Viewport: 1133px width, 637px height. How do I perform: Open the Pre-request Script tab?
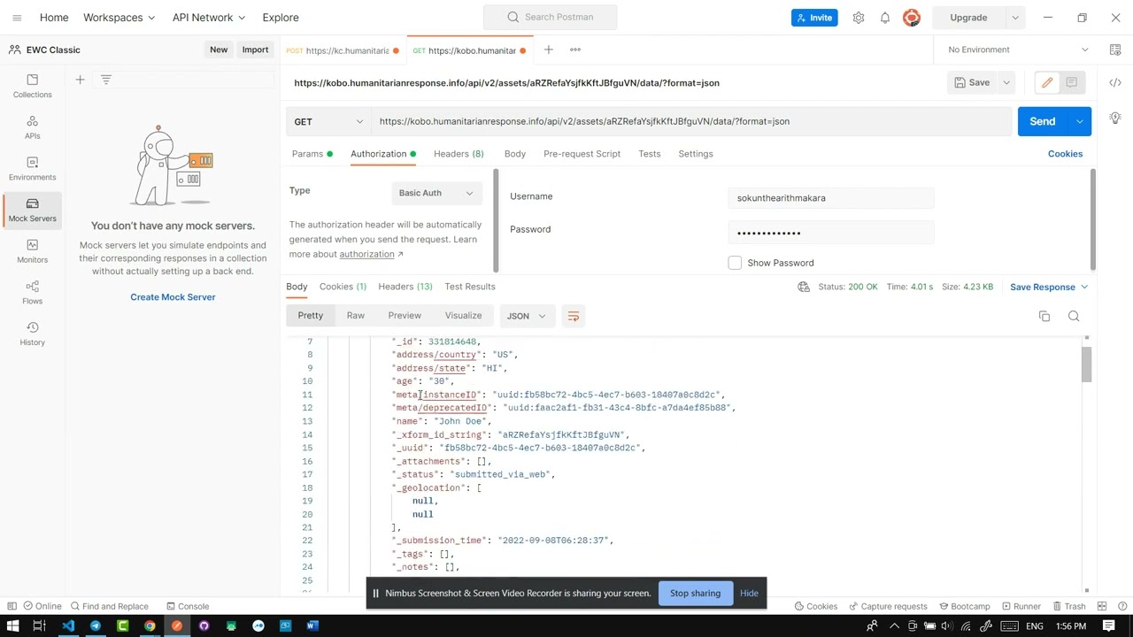pos(582,154)
